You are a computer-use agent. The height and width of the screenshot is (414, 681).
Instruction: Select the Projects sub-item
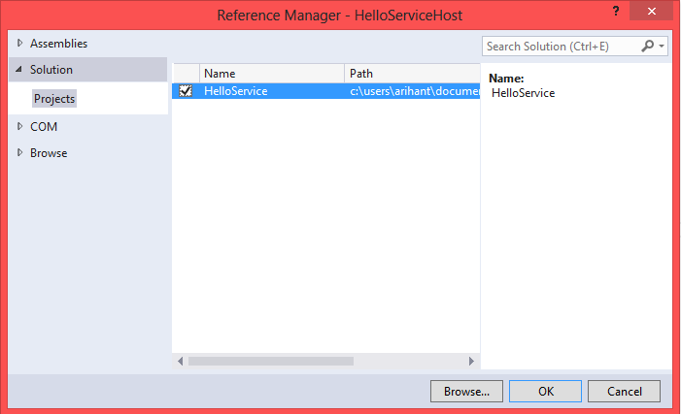(x=54, y=99)
